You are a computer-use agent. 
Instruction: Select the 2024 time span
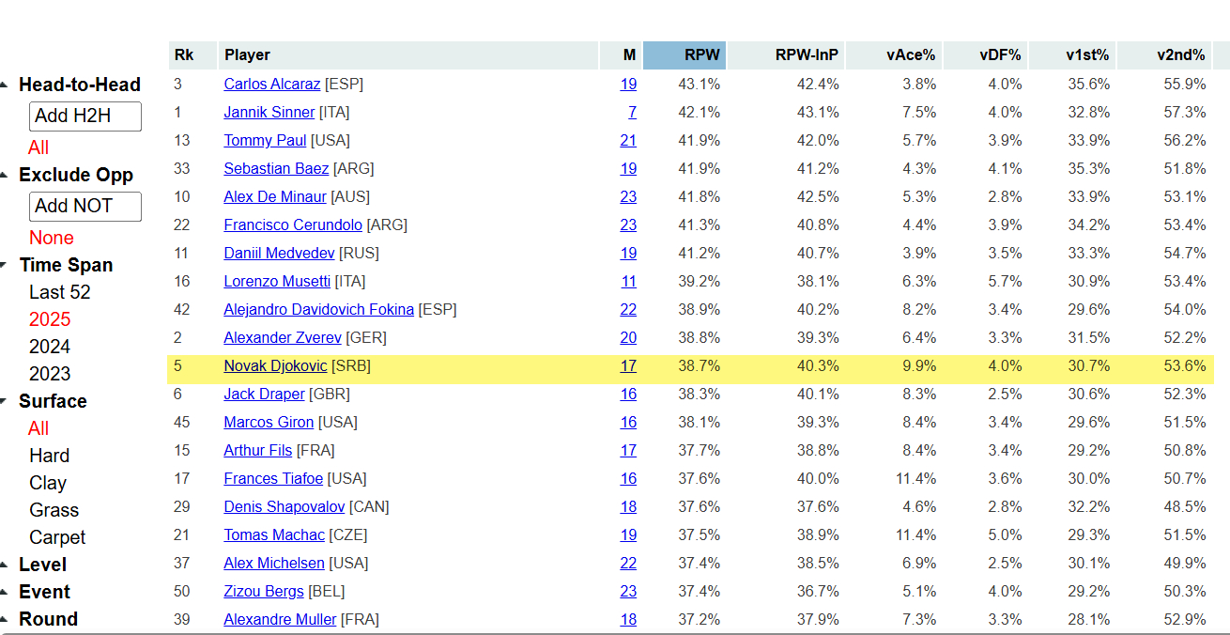50,347
